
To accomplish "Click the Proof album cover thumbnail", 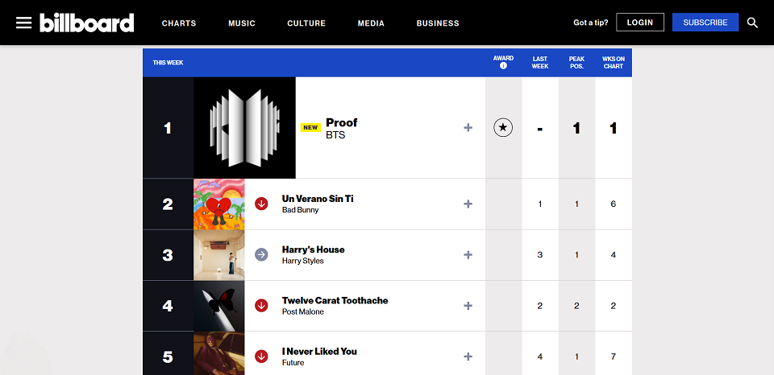I will (244, 127).
